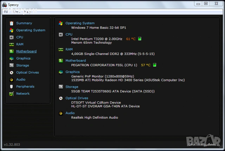Click the Motherboard icon in main panel
Viewport: 225px width, 151px height.
[61, 61]
